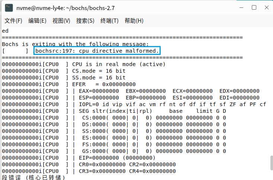Close the terminal window
The width and height of the screenshot is (273, 180).
pyautogui.click(x=267, y=7)
